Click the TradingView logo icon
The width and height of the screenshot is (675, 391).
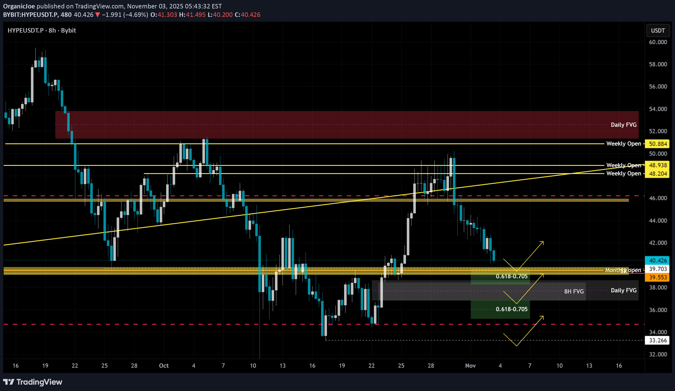pos(8,382)
